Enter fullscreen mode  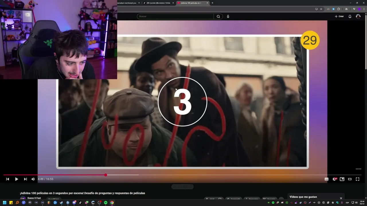coord(358,179)
